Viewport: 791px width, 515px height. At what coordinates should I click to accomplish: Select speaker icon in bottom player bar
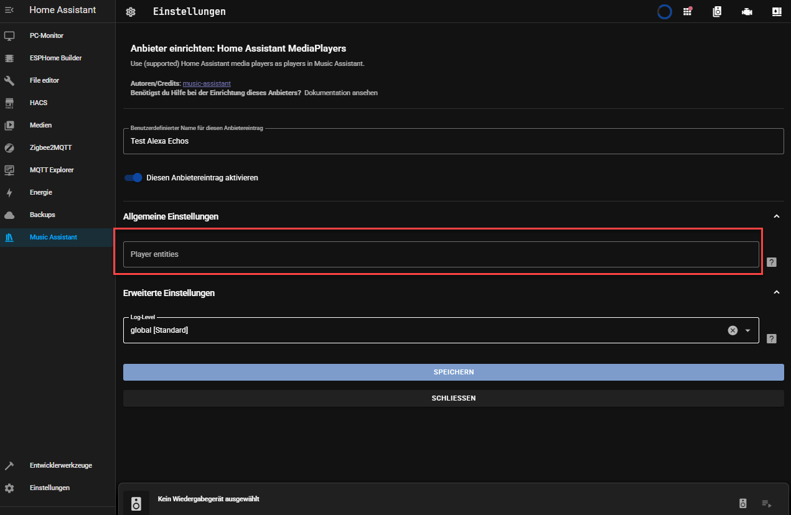(742, 503)
